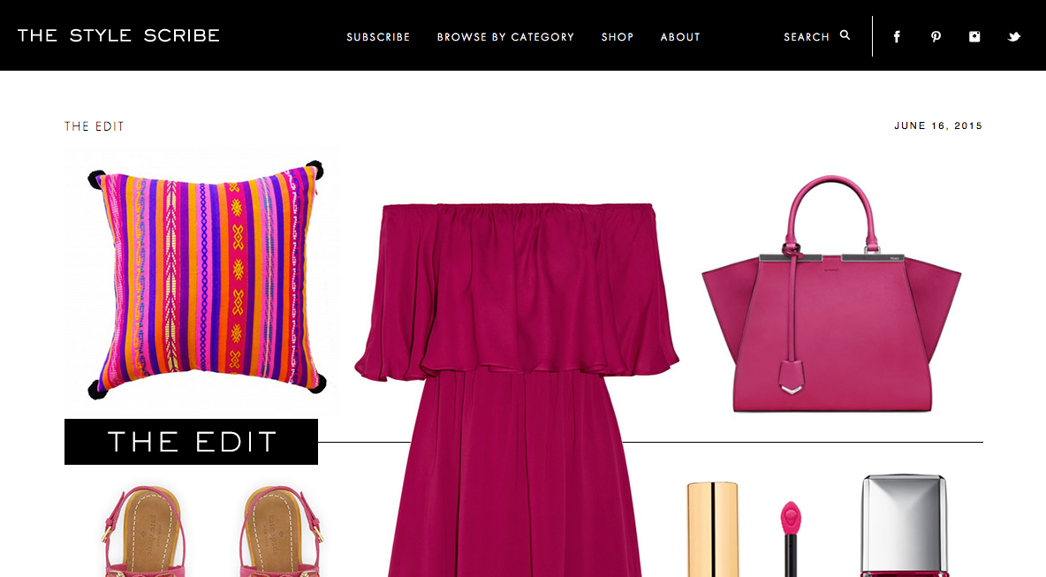1046x577 pixels.
Task: Click the pink Fendi tote bag image
Action: pyautogui.click(x=831, y=294)
